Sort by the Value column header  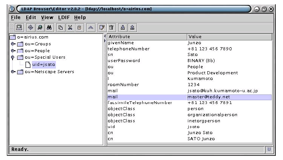tap(229, 37)
